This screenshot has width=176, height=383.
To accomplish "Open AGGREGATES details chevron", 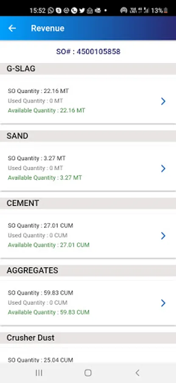I will (163, 303).
